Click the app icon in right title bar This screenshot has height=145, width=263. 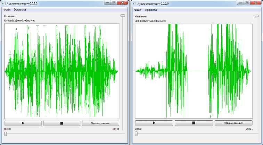click(x=135, y=3)
